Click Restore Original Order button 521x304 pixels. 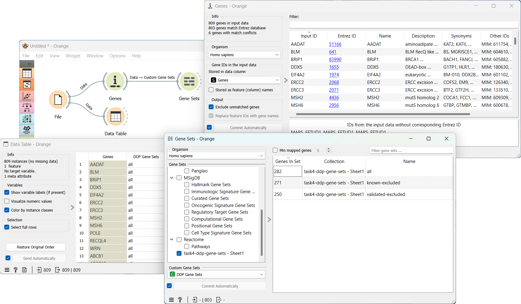pyautogui.click(x=36, y=247)
